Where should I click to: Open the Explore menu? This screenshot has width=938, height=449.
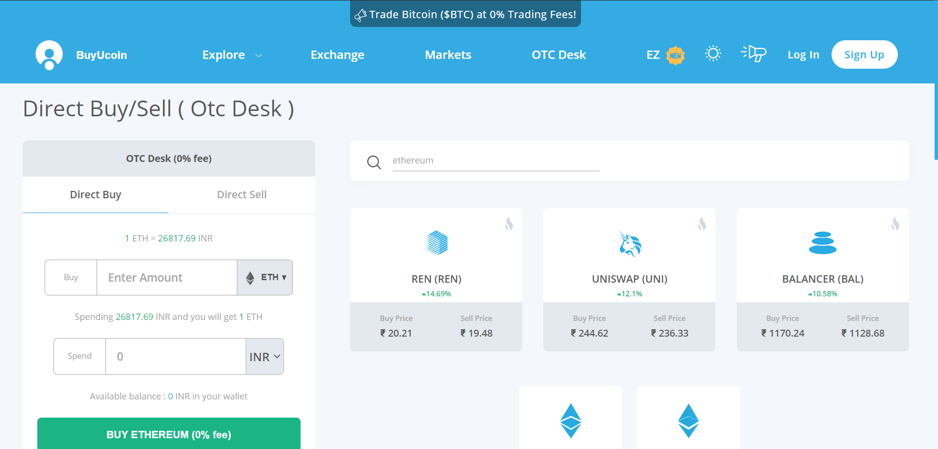click(224, 55)
